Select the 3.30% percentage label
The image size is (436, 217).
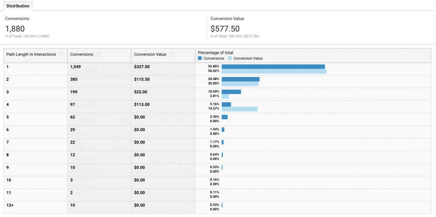click(215, 117)
